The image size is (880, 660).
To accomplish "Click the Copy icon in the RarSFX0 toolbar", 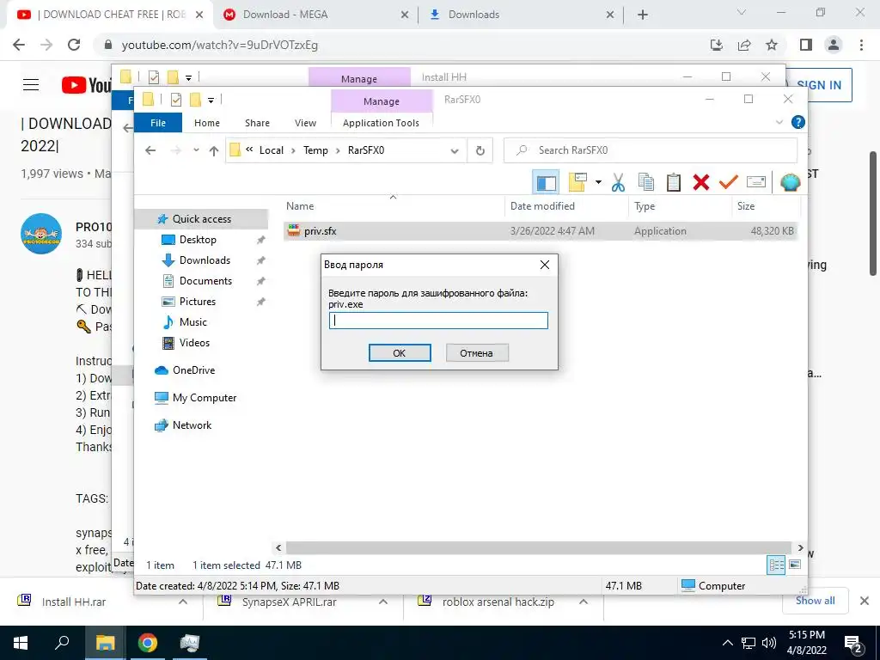I will [x=646, y=182].
